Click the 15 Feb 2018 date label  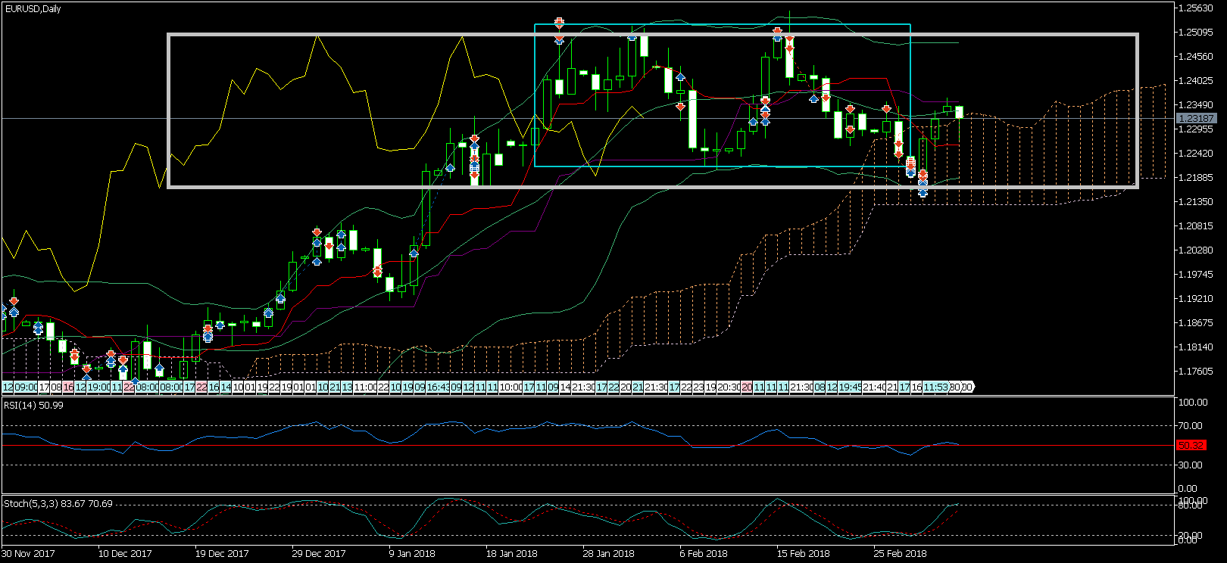pyautogui.click(x=804, y=553)
